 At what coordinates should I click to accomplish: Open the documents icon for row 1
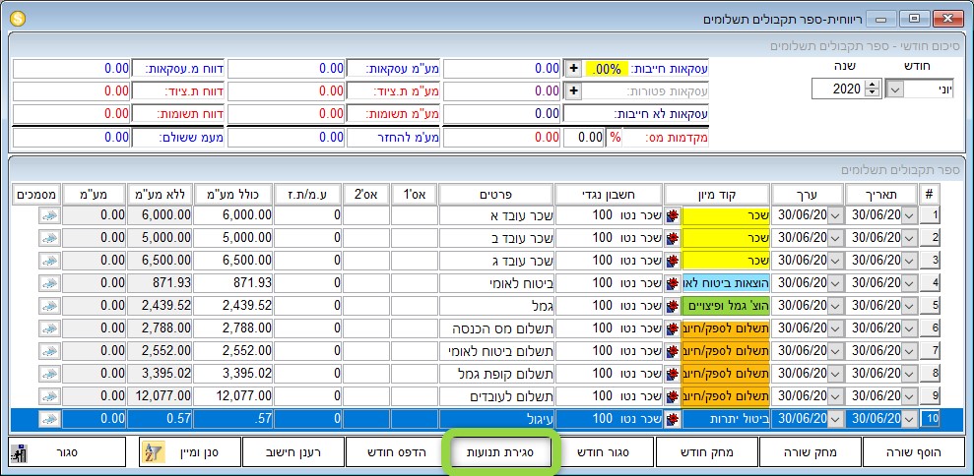(x=49, y=216)
